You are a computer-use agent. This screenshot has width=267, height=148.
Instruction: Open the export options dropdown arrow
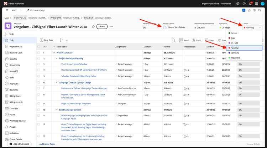[67, 40]
